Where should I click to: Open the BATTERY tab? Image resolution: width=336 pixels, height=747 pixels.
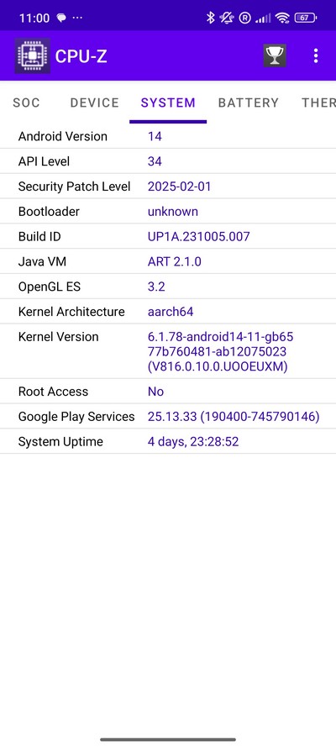click(249, 103)
